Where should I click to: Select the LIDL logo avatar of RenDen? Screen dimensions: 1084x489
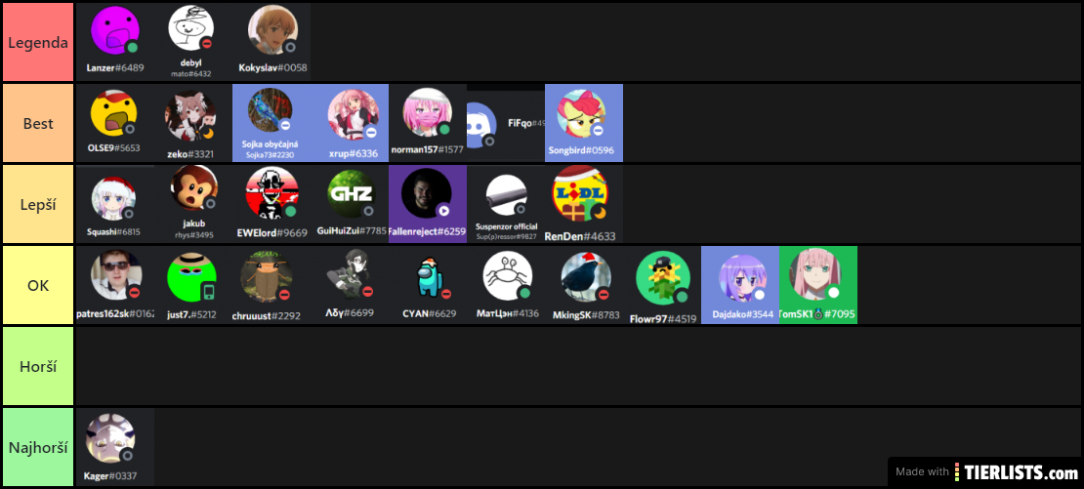(x=580, y=194)
